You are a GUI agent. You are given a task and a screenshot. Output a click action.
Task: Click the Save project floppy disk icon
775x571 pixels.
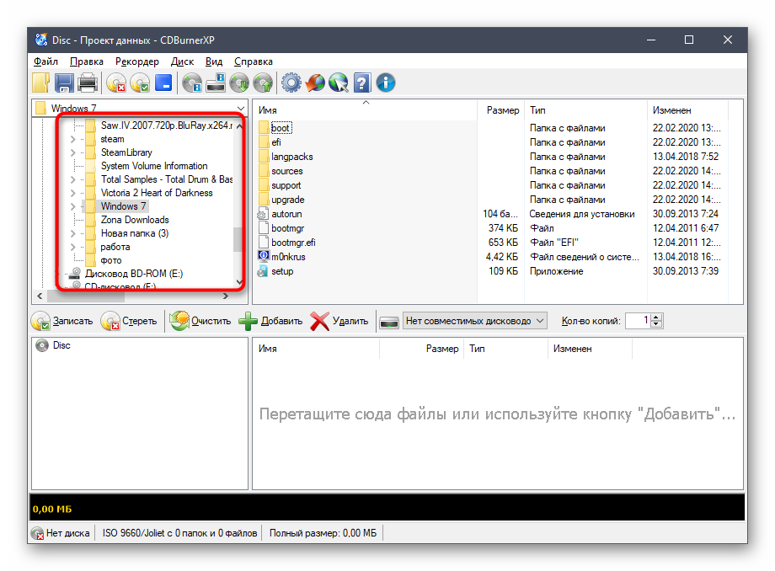pos(65,83)
